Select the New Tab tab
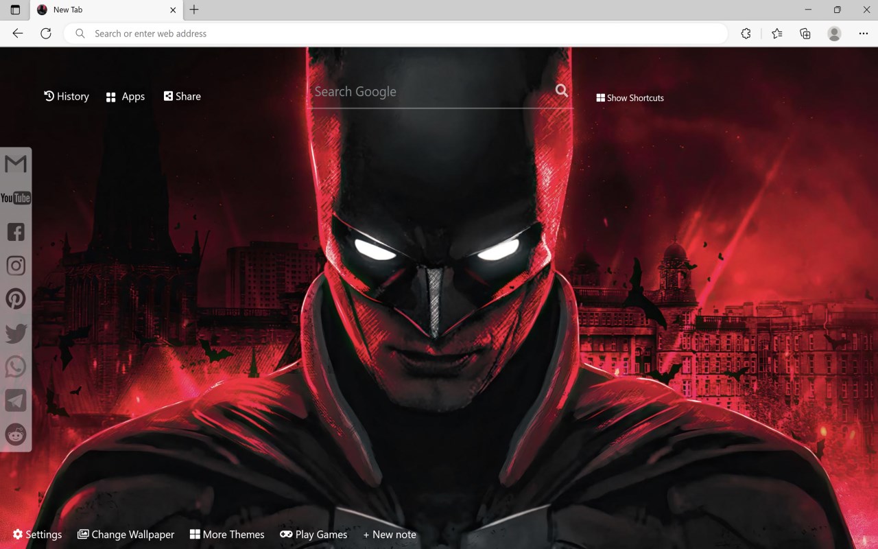 pos(106,10)
